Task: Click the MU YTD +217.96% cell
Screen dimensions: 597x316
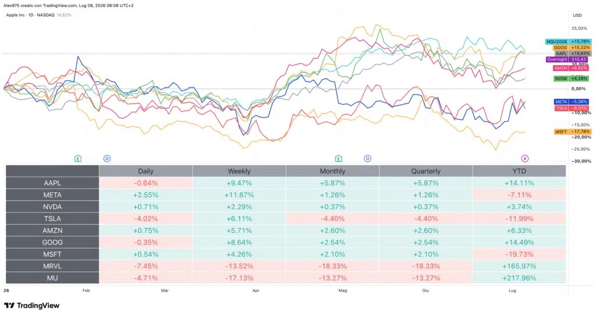Action: 519,278
